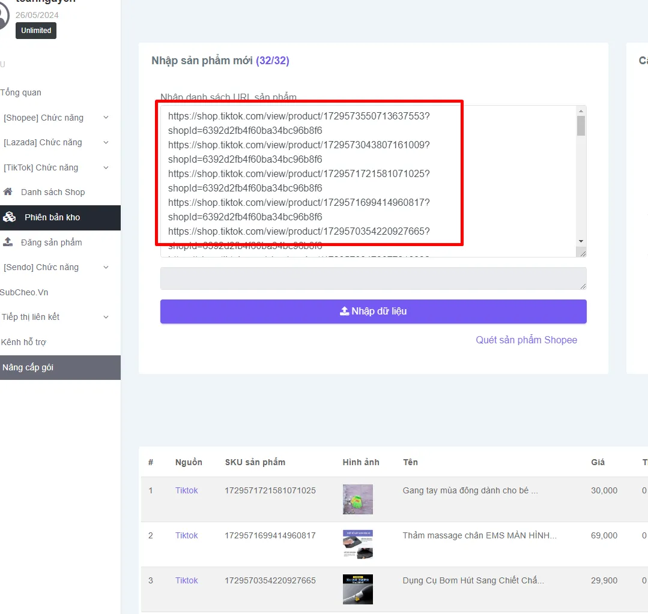Click the SKU sản phẩm column header
This screenshot has width=648, height=614.
[x=255, y=463]
